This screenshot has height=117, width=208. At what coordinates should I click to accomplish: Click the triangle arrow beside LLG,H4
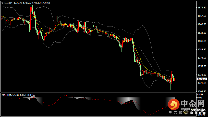click(2, 3)
